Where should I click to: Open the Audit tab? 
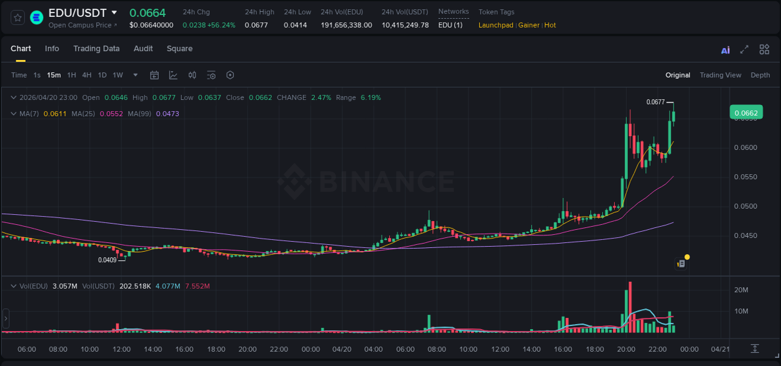coord(143,49)
